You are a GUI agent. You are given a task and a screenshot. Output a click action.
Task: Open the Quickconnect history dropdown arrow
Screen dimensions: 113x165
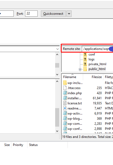(69, 14)
